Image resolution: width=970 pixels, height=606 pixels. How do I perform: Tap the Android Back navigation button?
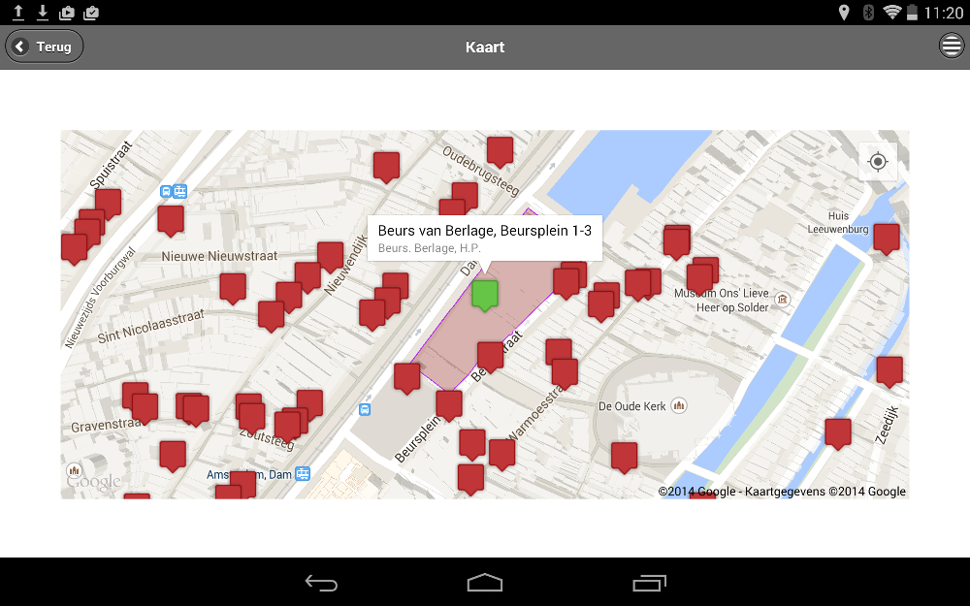click(321, 583)
